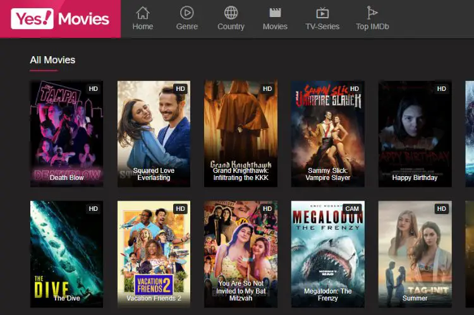
Task: Click the Country globe icon
Action: pos(231,13)
